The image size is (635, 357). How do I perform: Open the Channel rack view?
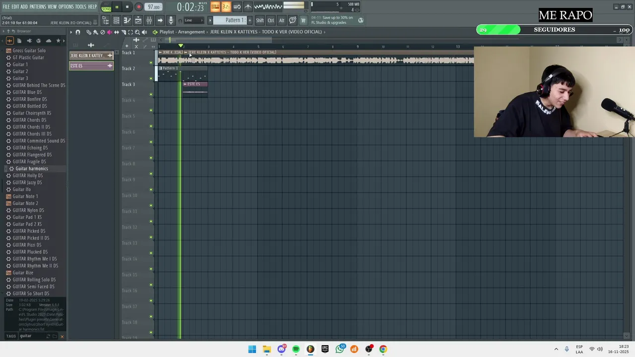pyautogui.click(x=116, y=20)
